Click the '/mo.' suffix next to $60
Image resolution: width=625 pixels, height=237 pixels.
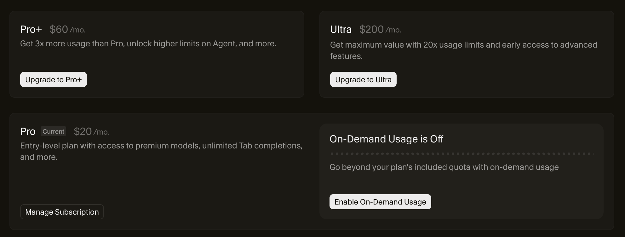77,30
